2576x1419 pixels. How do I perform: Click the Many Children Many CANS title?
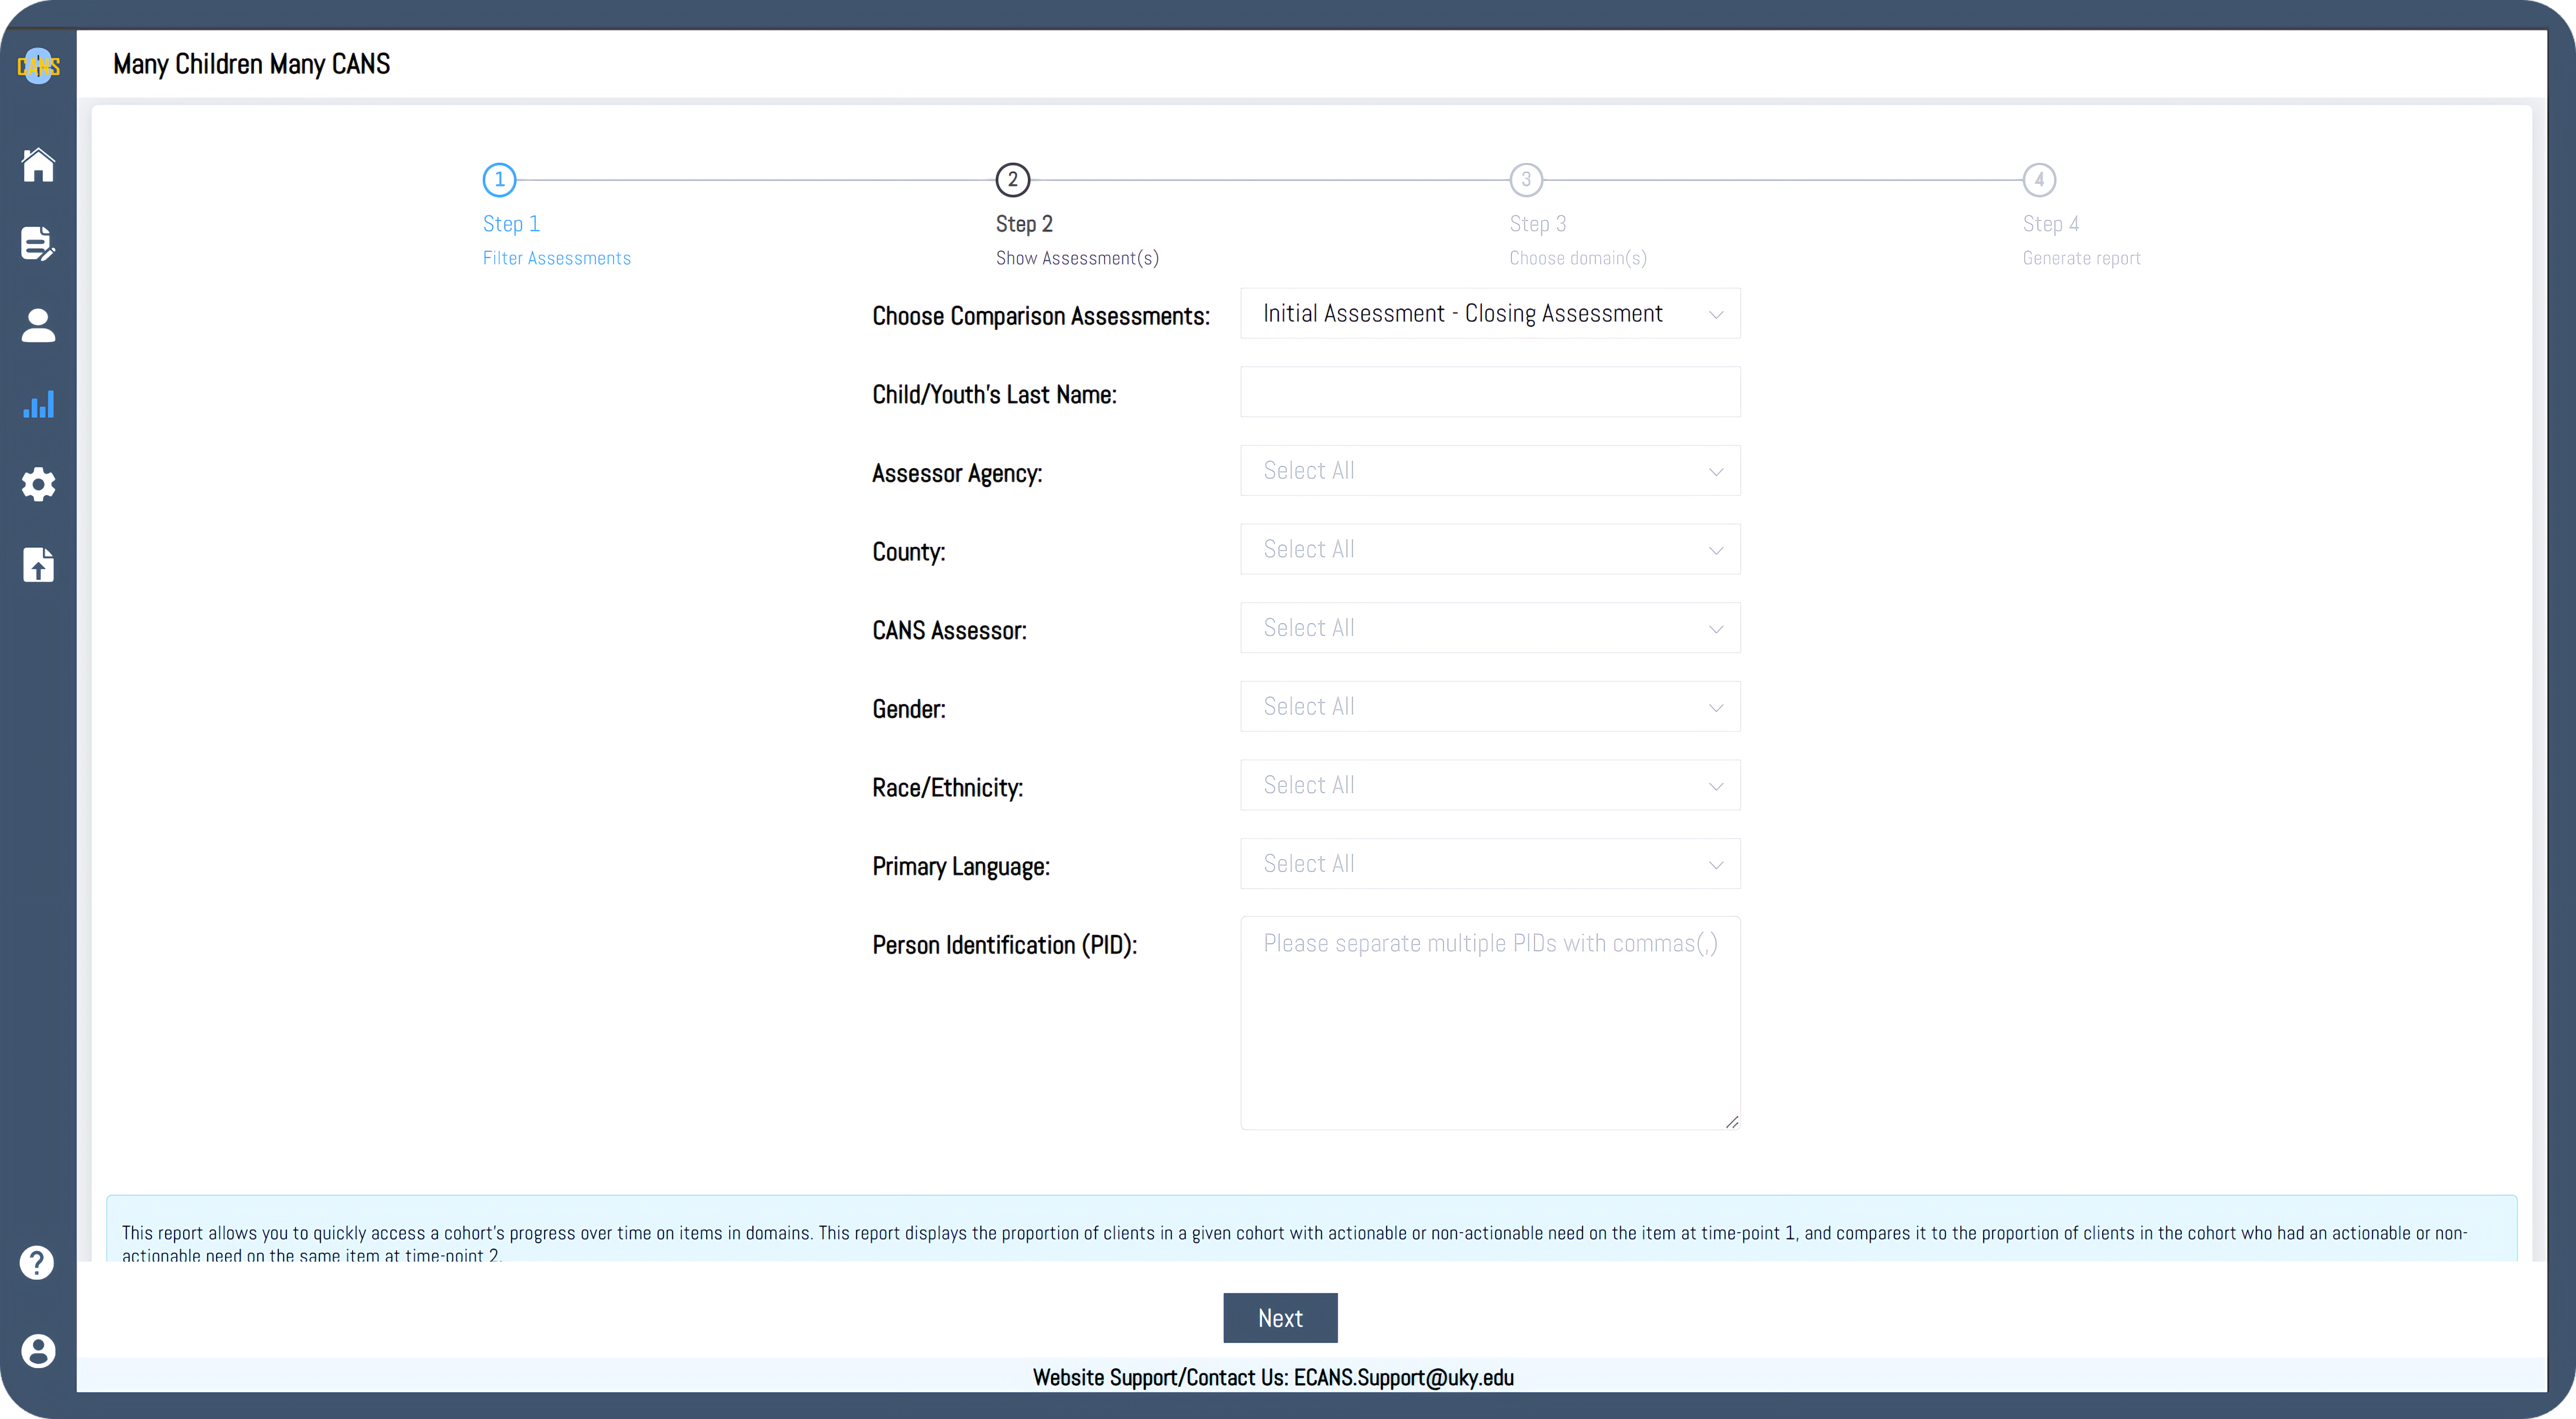(x=251, y=64)
